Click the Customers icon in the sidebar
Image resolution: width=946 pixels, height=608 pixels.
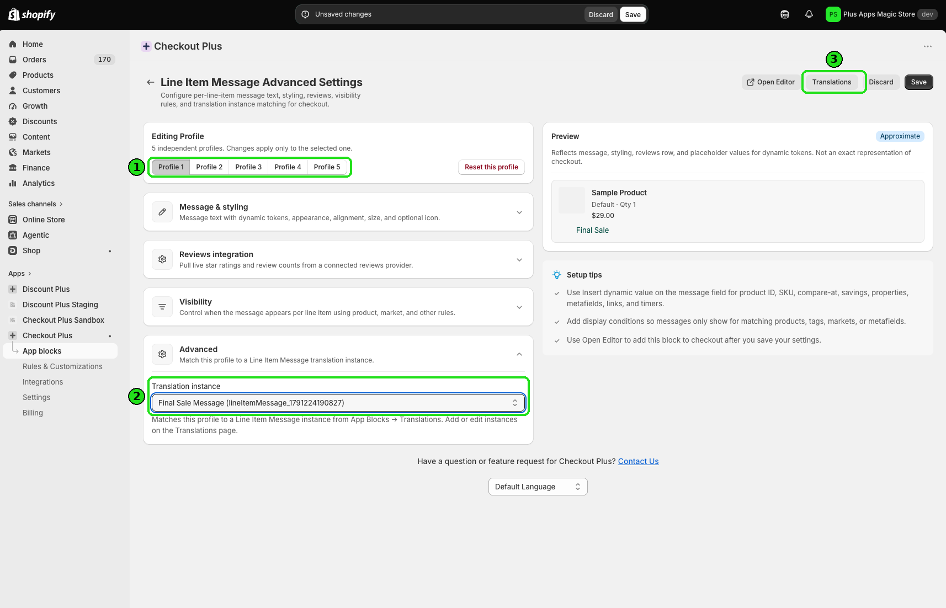click(x=13, y=90)
